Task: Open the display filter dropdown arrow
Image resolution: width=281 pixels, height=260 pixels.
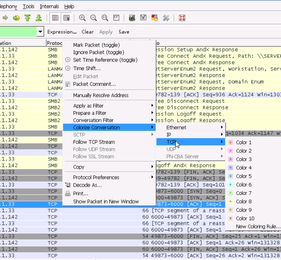Action: 40,32
